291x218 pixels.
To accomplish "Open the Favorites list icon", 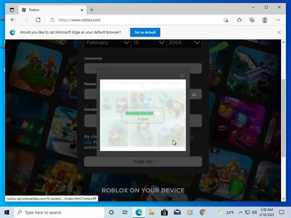I will coord(239,20).
